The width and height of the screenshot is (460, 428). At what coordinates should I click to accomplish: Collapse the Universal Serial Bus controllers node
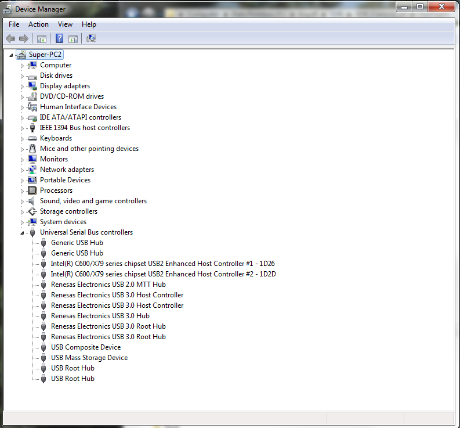[x=23, y=233]
